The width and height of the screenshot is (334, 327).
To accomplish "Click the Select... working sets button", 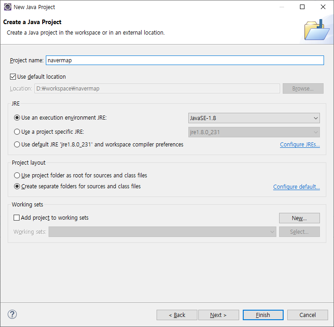I will coord(299,231).
